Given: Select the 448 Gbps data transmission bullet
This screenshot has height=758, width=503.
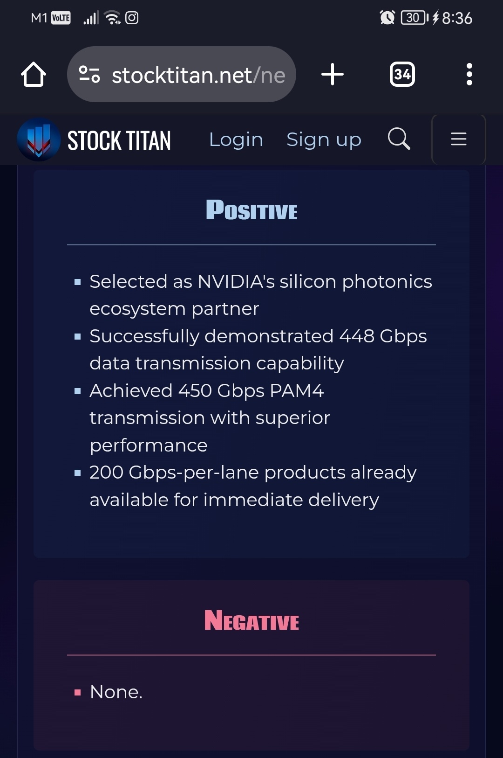Looking at the screenshot, I should pos(258,349).
